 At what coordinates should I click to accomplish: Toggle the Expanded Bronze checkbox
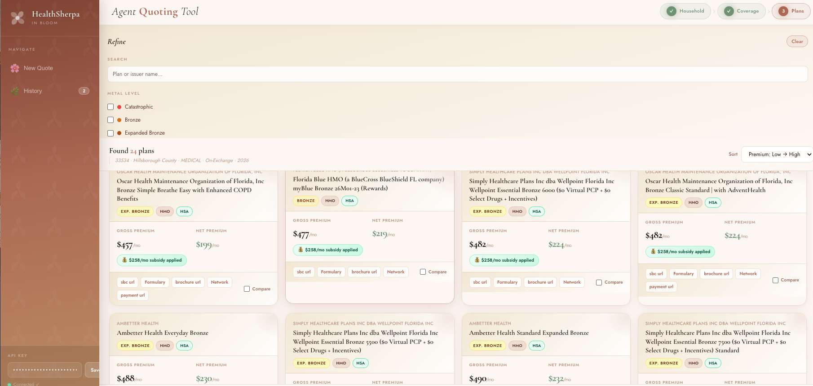(110, 133)
